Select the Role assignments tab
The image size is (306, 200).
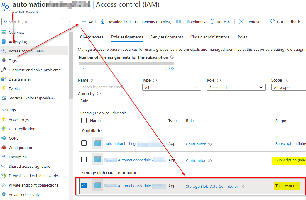[127, 37]
